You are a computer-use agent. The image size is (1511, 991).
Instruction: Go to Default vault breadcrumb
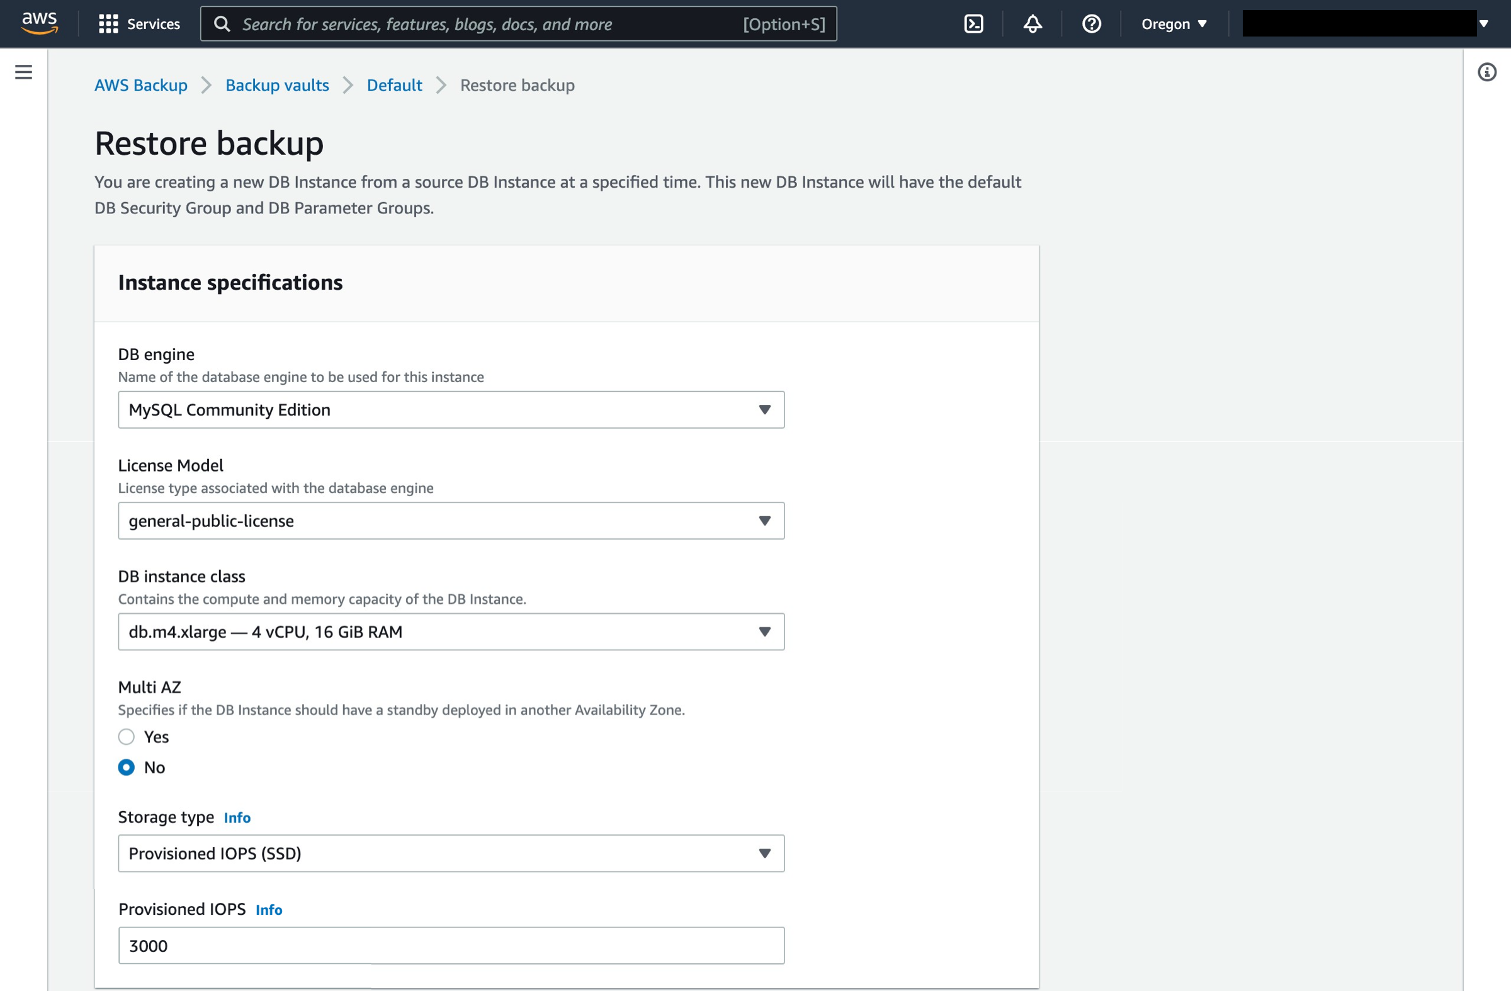[394, 85]
